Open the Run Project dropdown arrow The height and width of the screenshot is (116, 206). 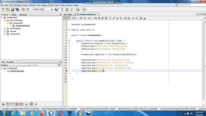pyautogui.click(x=75, y=9)
